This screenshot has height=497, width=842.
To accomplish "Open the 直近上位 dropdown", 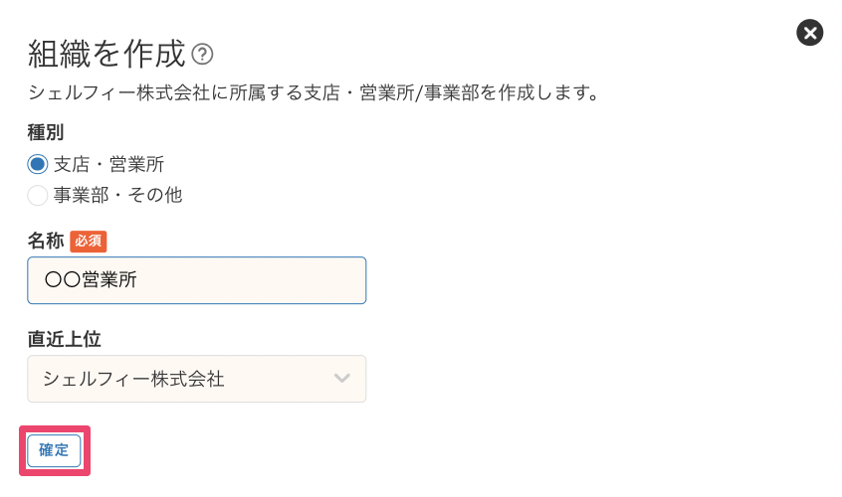I will tap(196, 379).
